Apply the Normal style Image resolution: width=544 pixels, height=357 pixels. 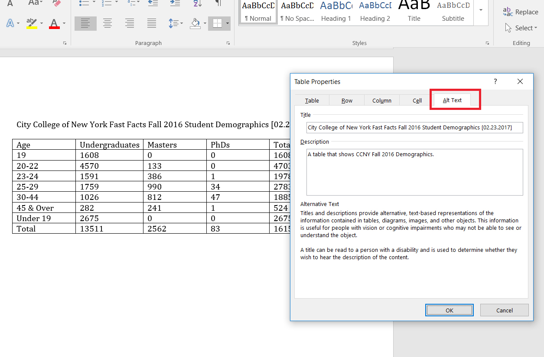(258, 12)
